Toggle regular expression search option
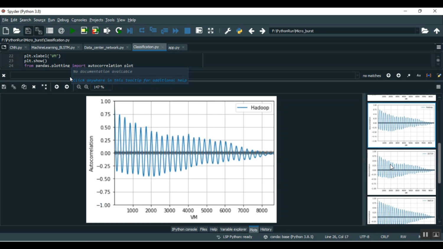443x249 pixels. click(409, 76)
